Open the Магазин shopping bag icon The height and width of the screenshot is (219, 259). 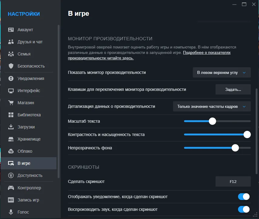tap(11, 102)
